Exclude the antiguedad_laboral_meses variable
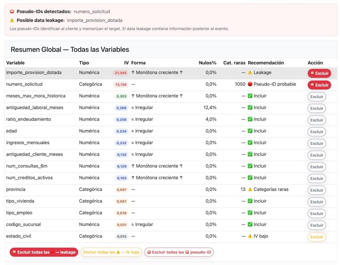 [x=316, y=108]
